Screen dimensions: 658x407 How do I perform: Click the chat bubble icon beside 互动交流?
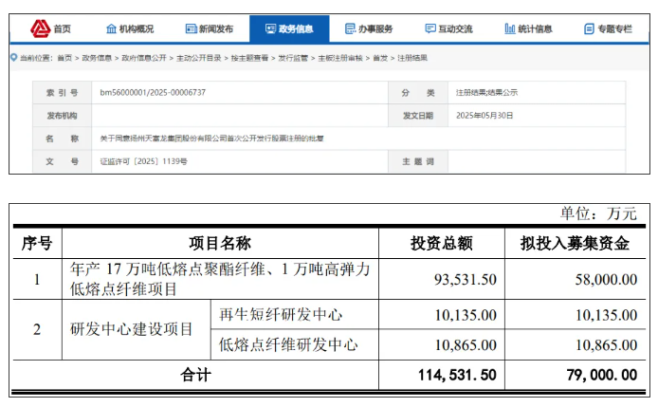430,28
